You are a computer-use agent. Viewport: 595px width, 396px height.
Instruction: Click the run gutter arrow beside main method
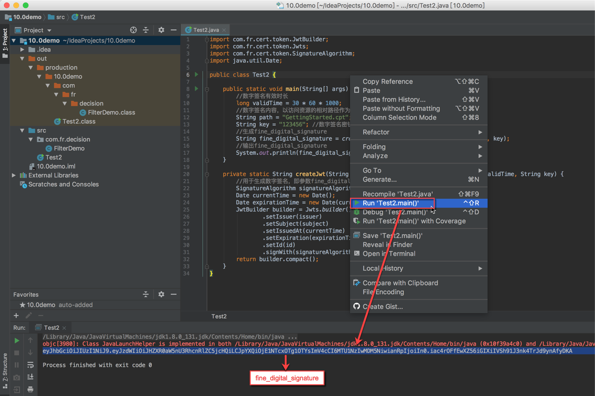click(196, 88)
